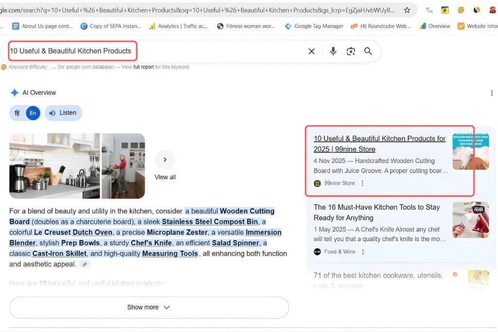Open Google Lens image search icon
The width and height of the screenshot is (498, 332).
coord(351,51)
